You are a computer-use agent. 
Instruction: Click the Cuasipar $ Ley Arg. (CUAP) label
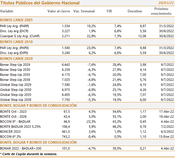click(x=20, y=36)
